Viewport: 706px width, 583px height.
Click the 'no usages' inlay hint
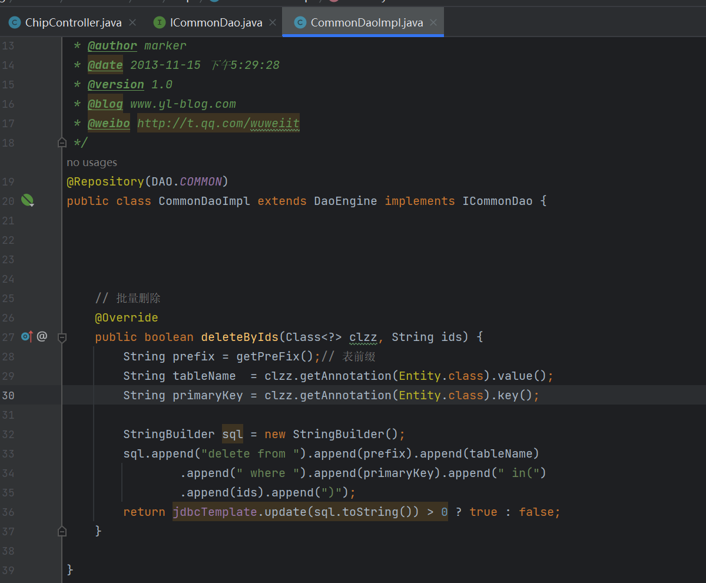[x=92, y=163]
